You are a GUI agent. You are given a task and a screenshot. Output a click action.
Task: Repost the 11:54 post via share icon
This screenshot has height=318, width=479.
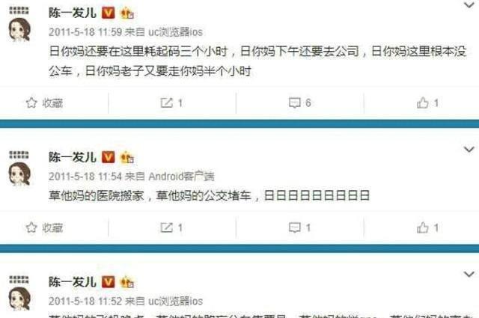click(x=166, y=227)
